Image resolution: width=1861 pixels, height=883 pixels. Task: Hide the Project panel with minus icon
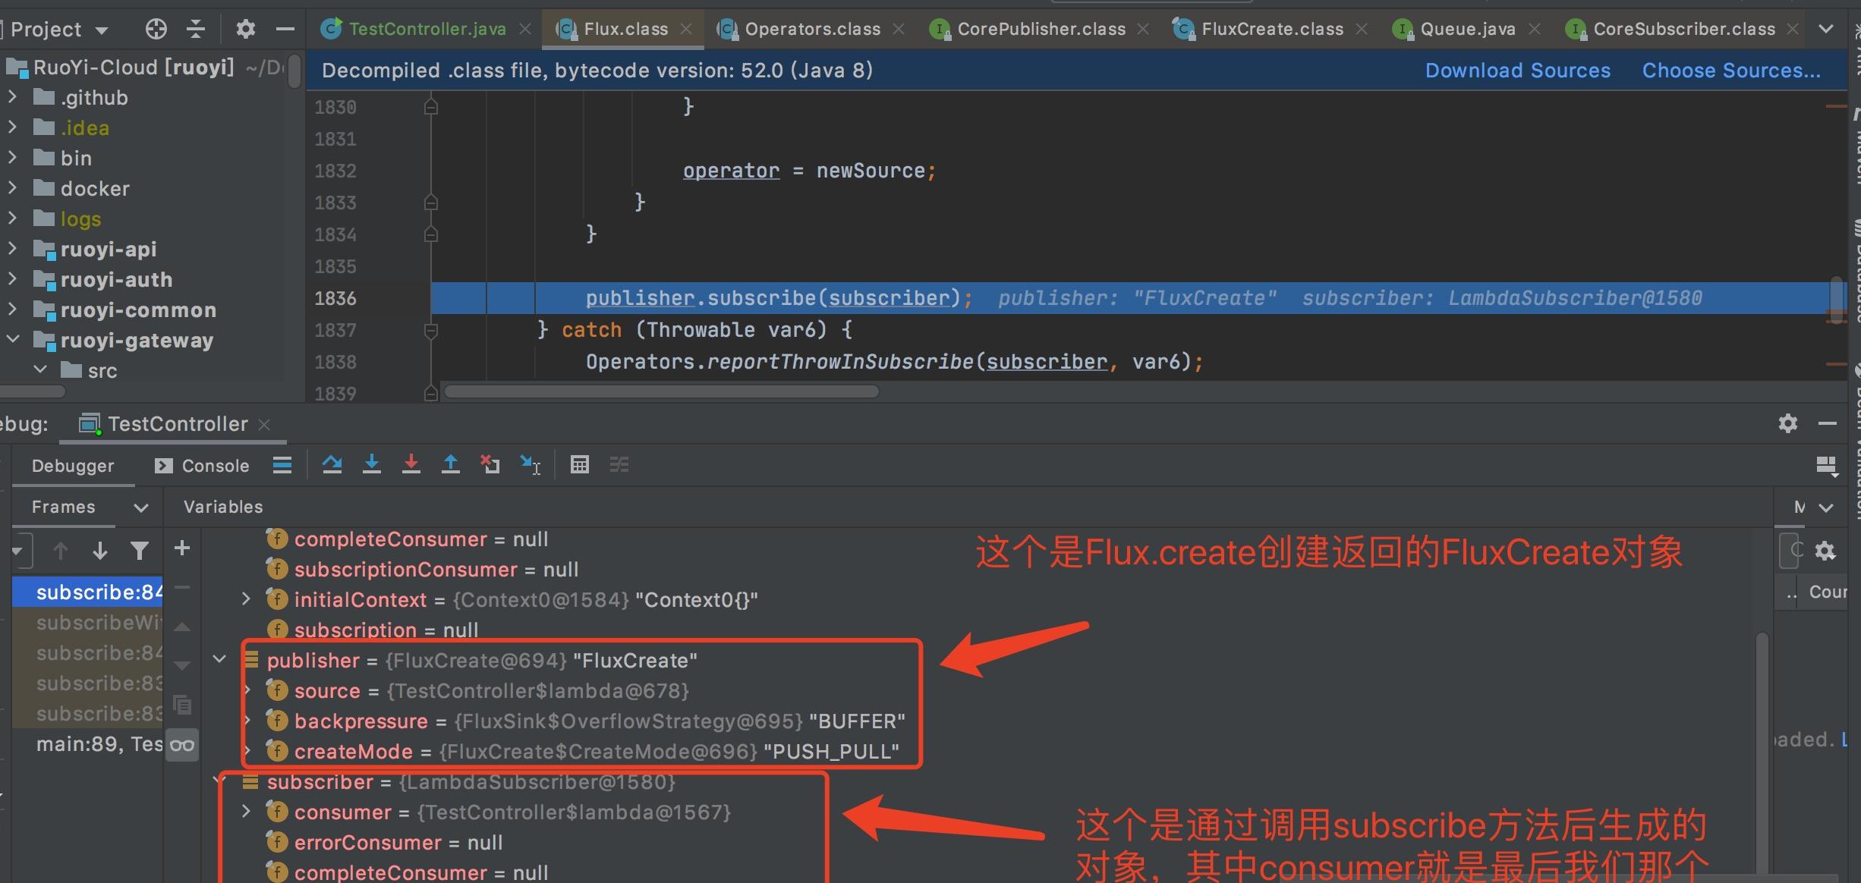point(285,30)
